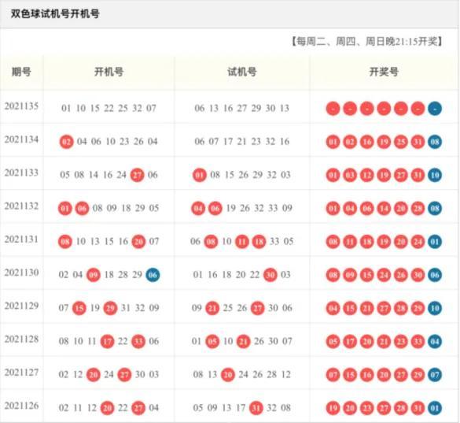Click issue number 2021128

pos(21,340)
